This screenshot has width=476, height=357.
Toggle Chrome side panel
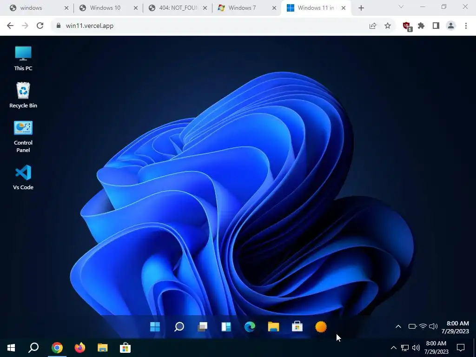click(436, 26)
